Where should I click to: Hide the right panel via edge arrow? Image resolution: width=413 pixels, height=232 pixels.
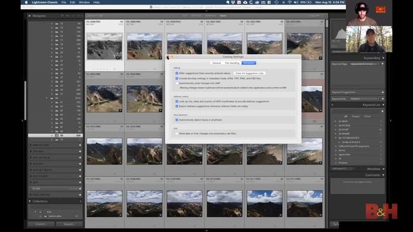[390, 121]
